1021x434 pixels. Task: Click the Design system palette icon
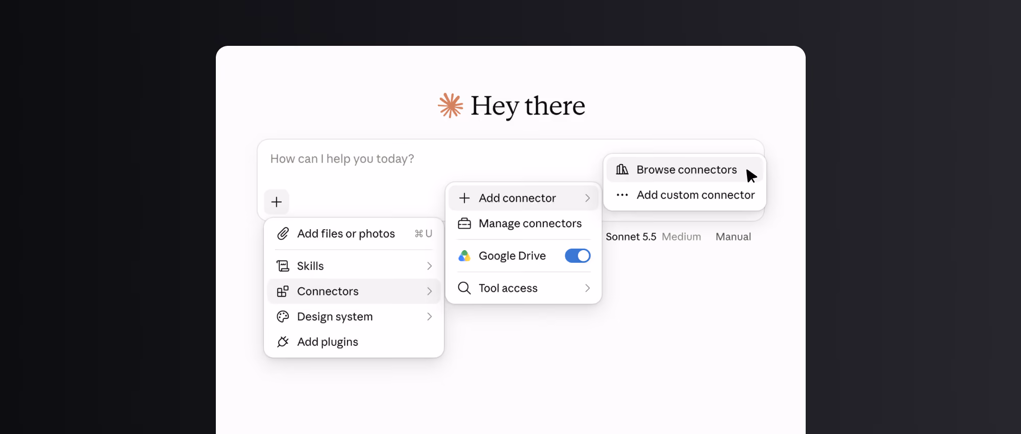tap(283, 317)
